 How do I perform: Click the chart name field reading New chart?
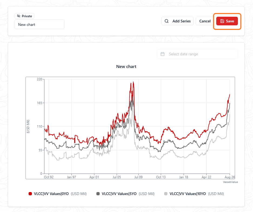39,25
